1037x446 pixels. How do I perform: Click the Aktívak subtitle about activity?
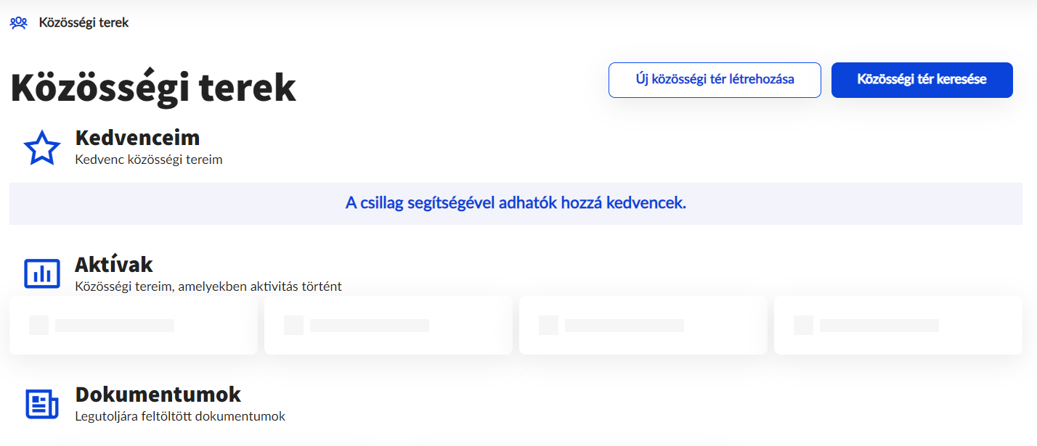(208, 286)
